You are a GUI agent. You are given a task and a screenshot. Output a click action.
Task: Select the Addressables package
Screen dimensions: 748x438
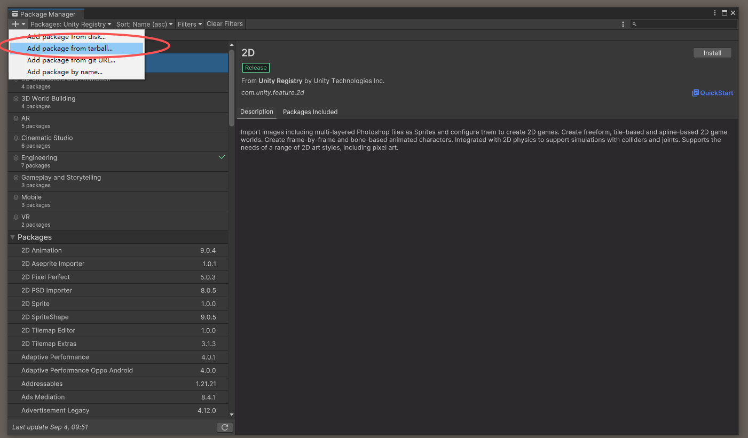click(x=107, y=384)
